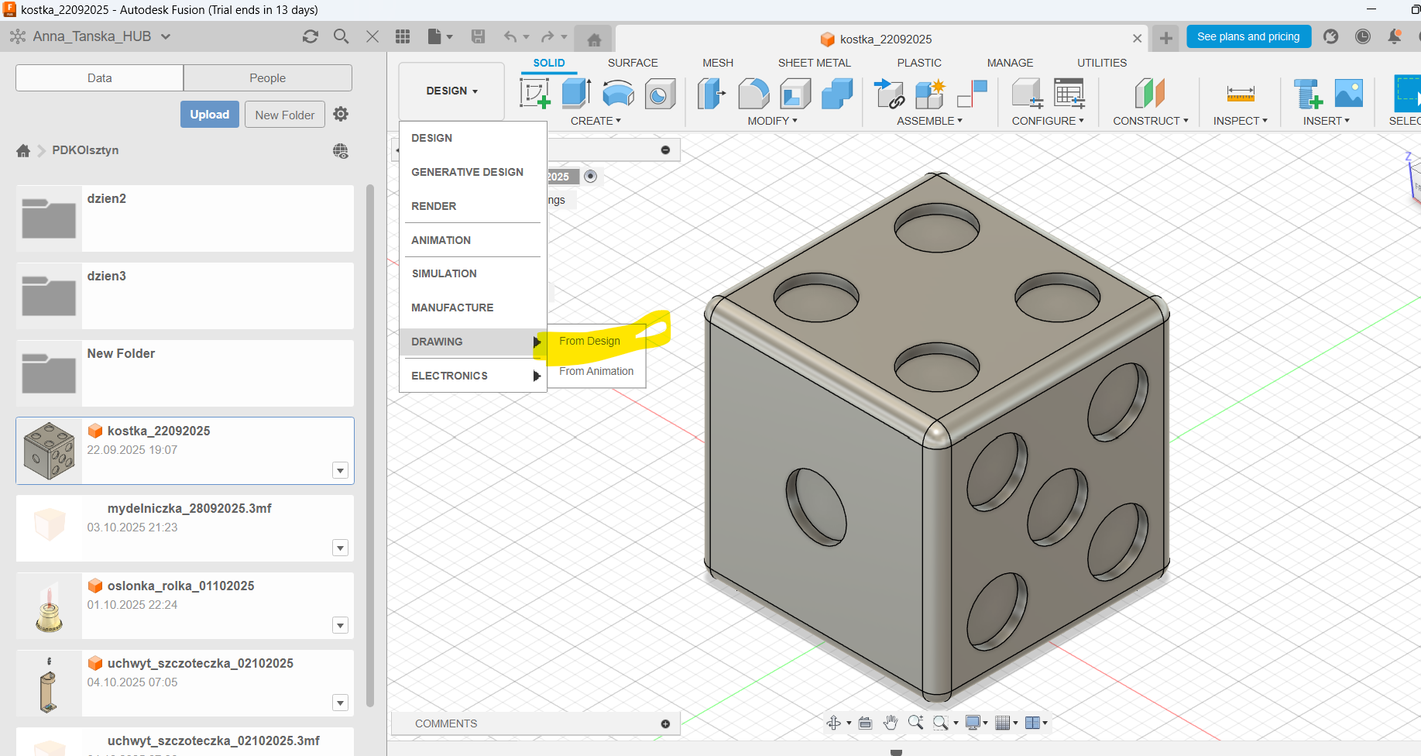
Task: Click the Create Sketch tool icon
Action: coord(534,94)
